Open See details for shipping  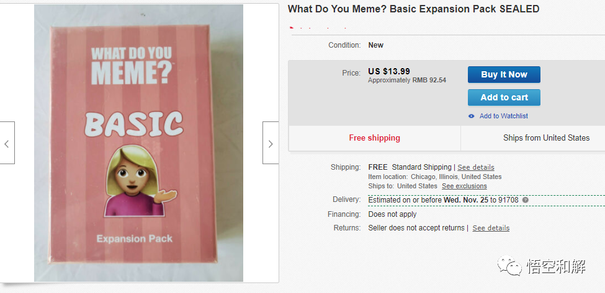click(x=476, y=167)
